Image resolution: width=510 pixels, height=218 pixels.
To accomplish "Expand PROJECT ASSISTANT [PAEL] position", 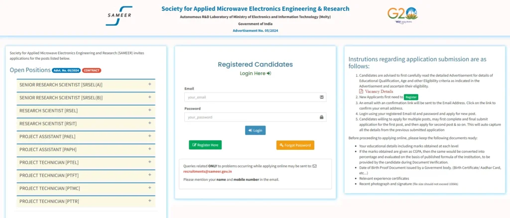I will [x=85, y=136].
